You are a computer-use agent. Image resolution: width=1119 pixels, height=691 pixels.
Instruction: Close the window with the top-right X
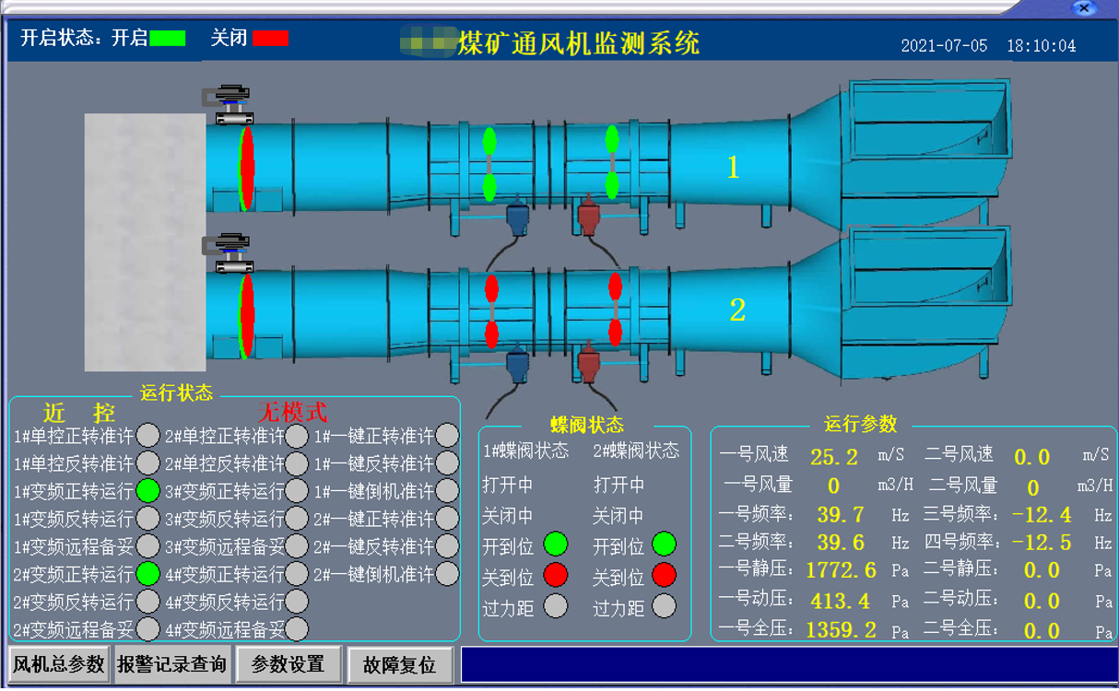click(x=1085, y=8)
